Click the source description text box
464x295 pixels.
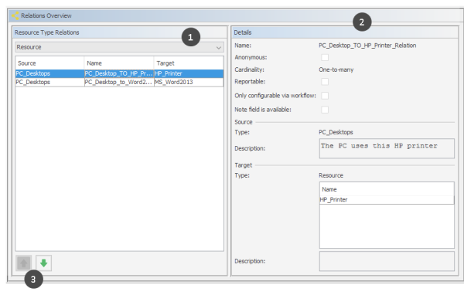(x=387, y=148)
